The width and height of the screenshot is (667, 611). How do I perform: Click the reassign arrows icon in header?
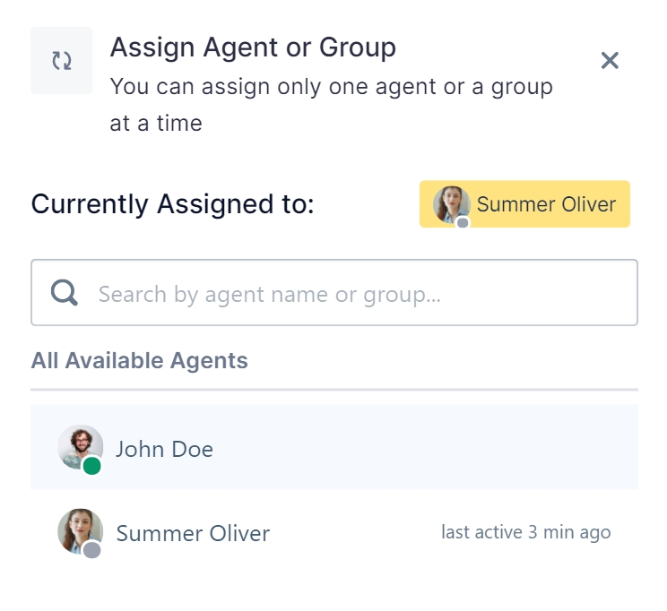(x=62, y=60)
